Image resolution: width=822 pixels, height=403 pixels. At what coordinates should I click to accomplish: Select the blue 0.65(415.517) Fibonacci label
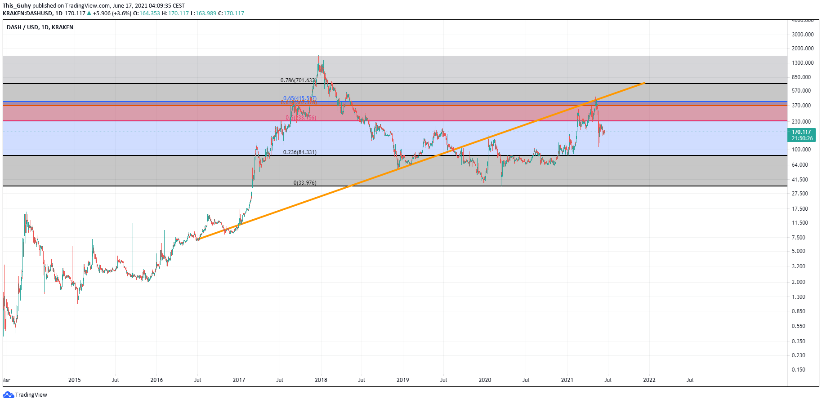point(300,98)
